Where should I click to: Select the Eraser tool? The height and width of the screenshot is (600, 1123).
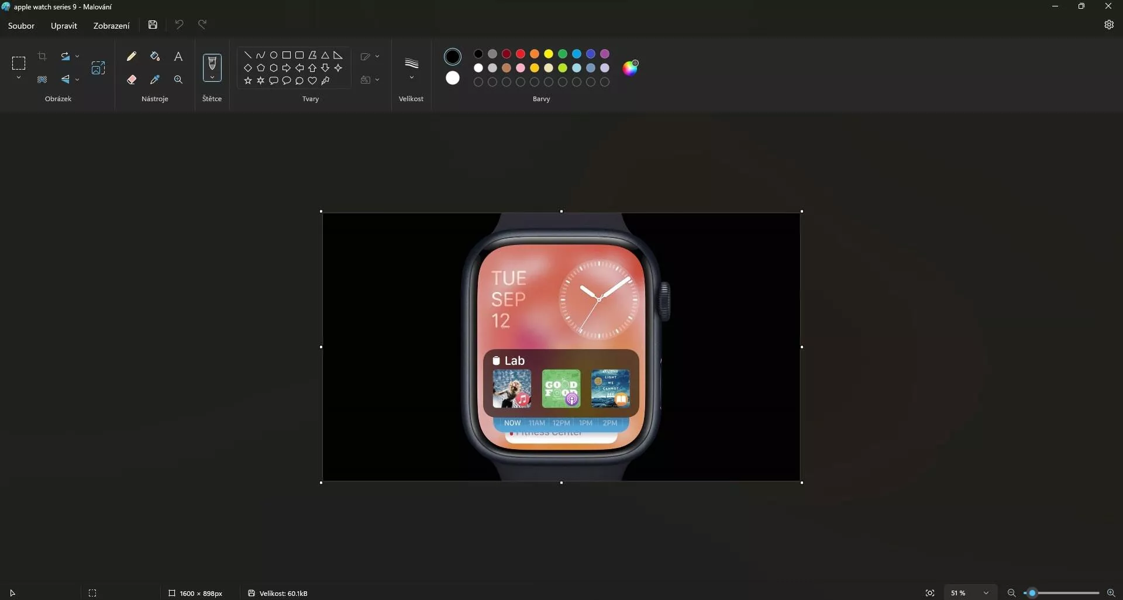pyautogui.click(x=132, y=80)
